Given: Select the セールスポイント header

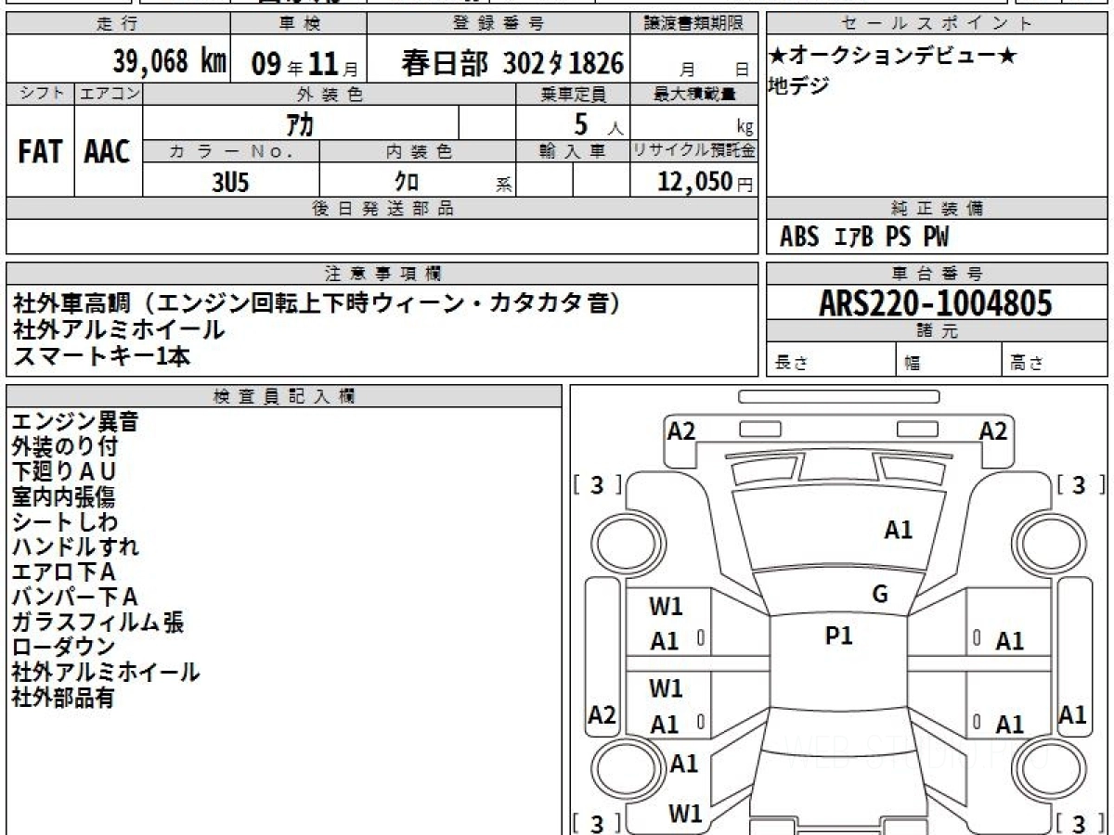Looking at the screenshot, I should [x=937, y=24].
